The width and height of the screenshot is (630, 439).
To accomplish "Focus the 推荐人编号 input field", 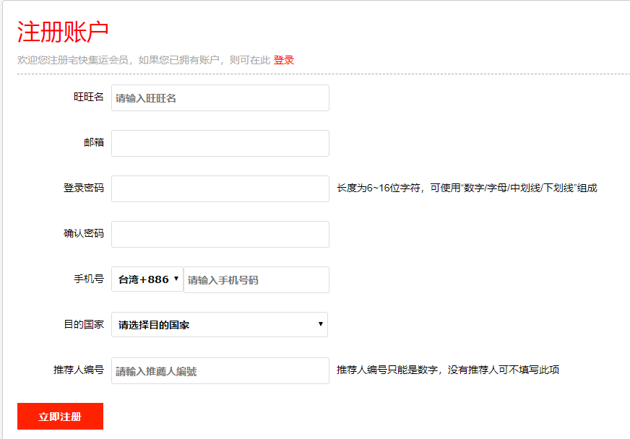I will coord(220,371).
